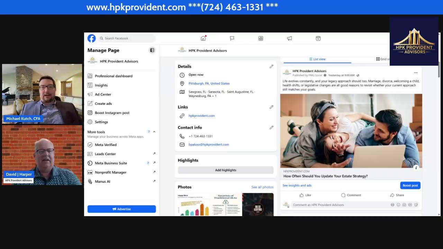Open post options three-dot menu
Screen dimensions: 443x249
point(416,73)
